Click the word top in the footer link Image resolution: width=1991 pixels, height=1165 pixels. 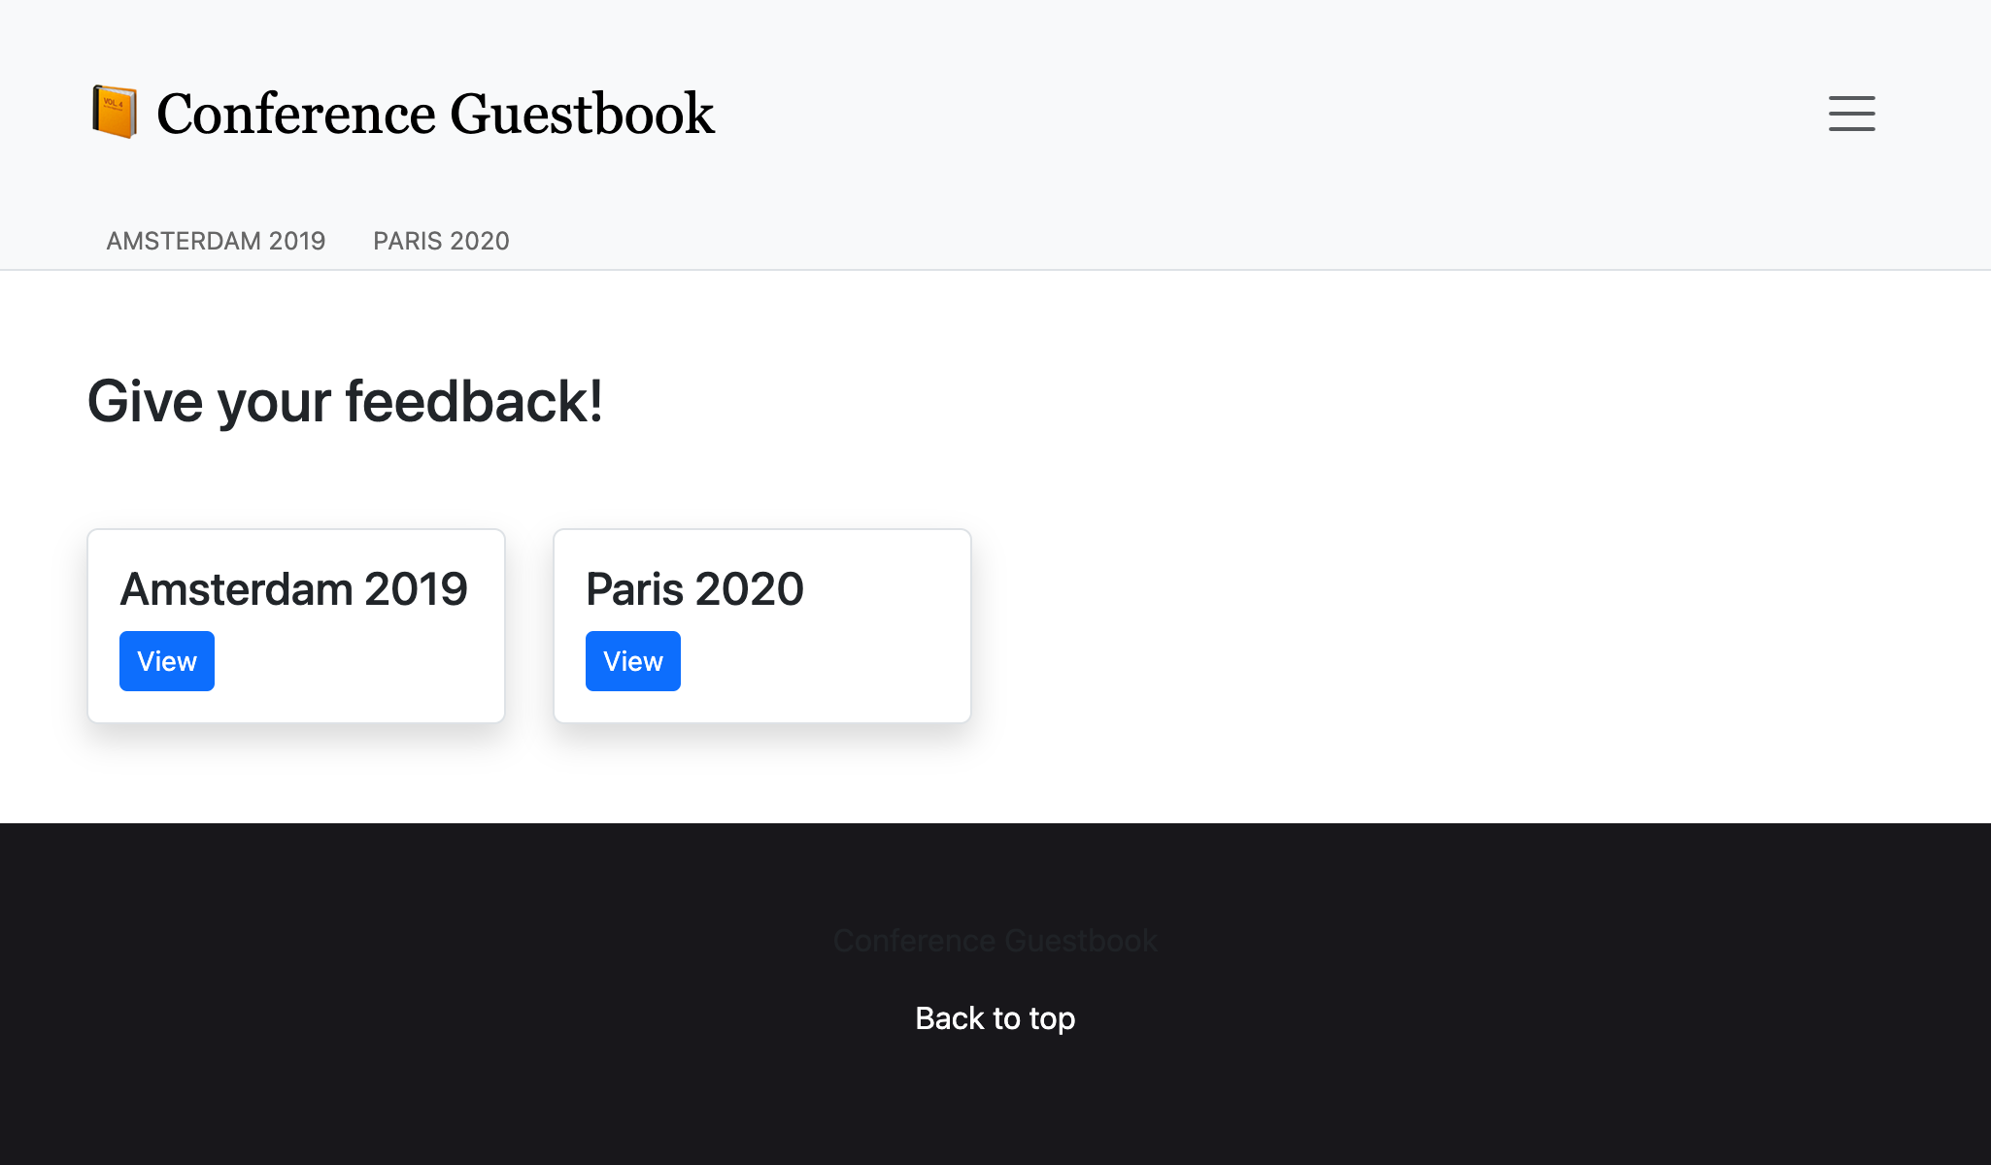[1052, 1018]
